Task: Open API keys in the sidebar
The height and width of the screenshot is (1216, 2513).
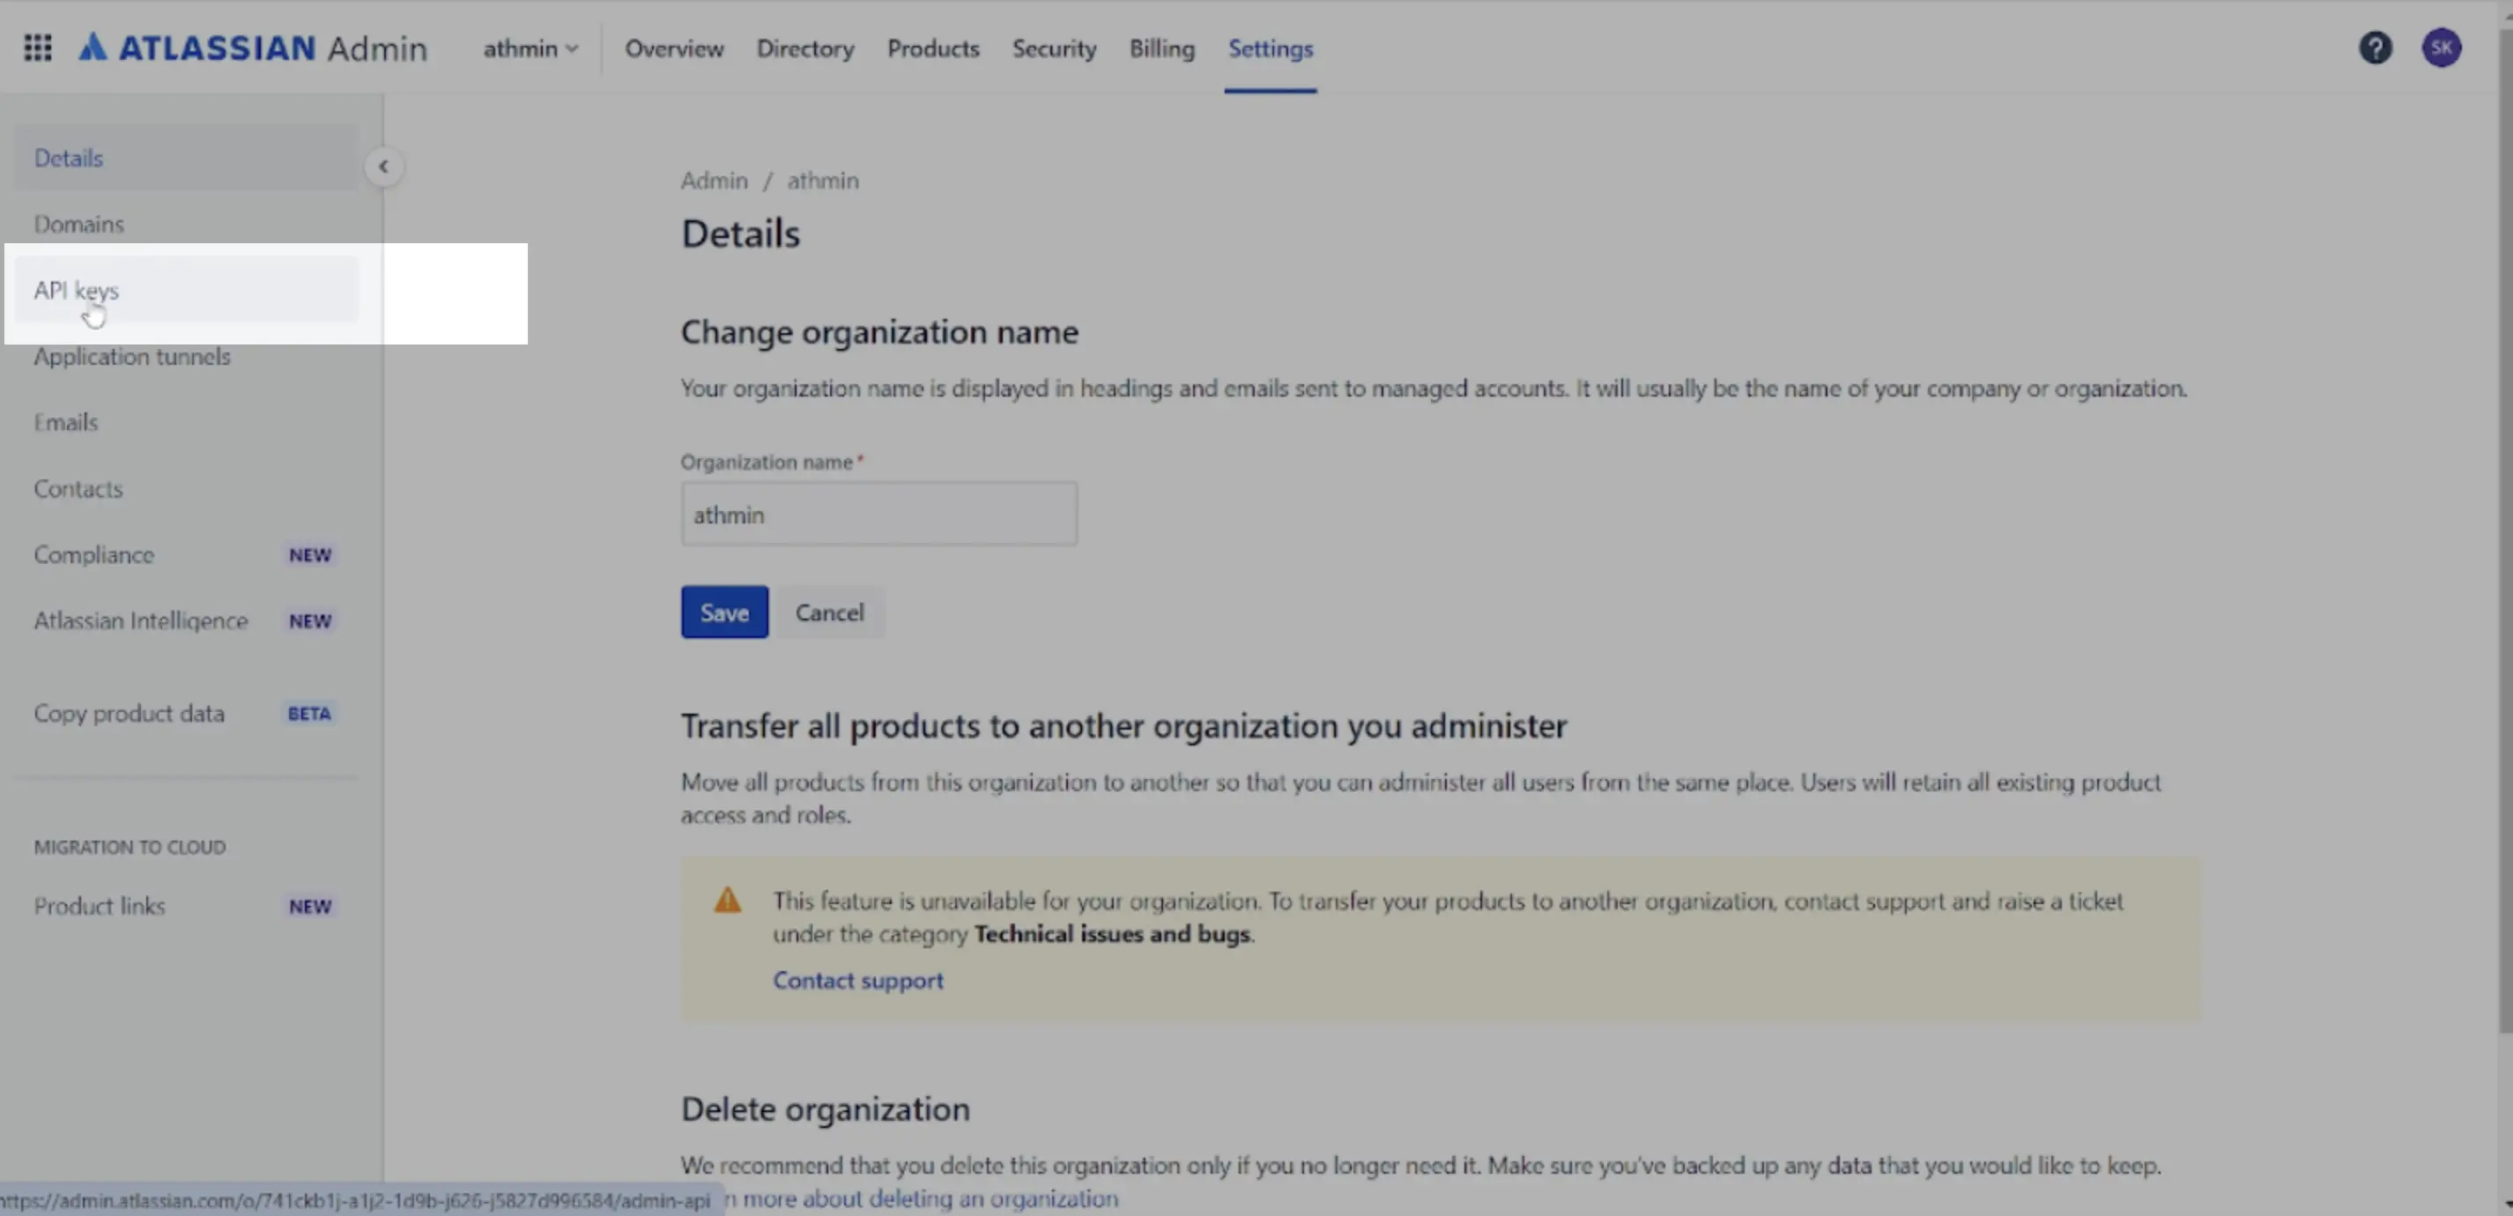Action: [x=186, y=290]
